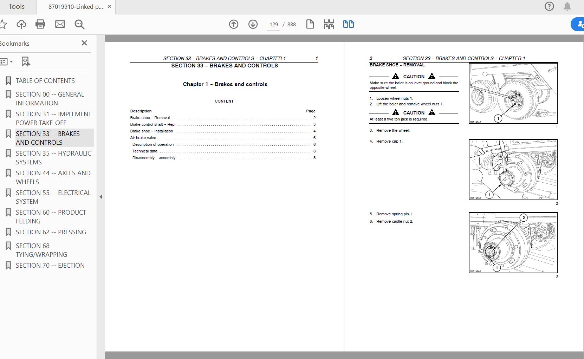Follow the 'Air brake valve' contents entry

pos(223,138)
